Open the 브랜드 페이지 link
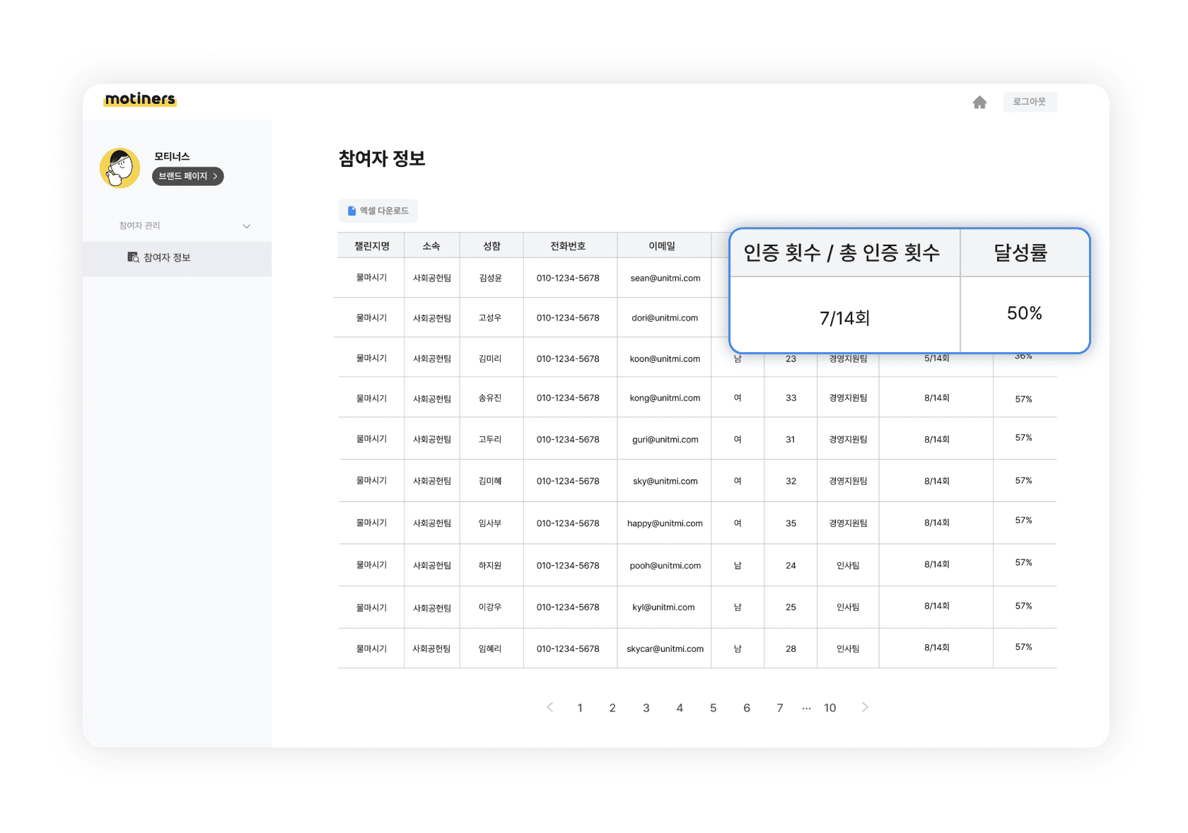 (188, 176)
